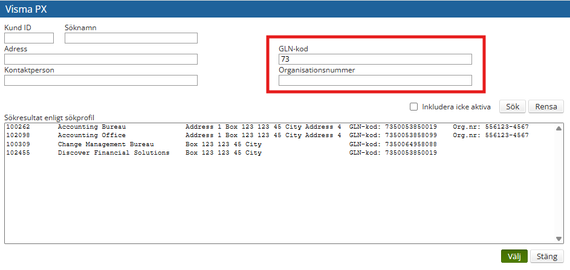Click the GLN-kod field containing 73
Image resolution: width=570 pixels, height=270 pixels.
click(375, 59)
